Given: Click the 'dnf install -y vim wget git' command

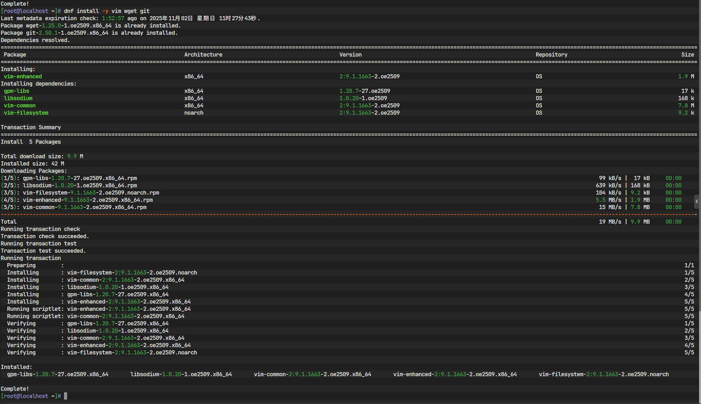Looking at the screenshot, I should coord(107,11).
